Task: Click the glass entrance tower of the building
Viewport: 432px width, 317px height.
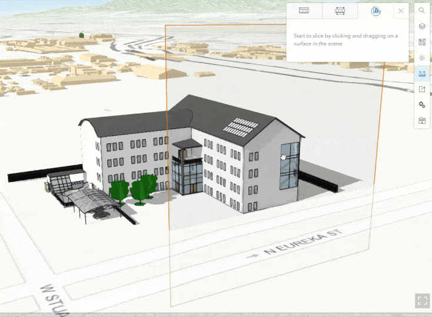Action: pos(187,175)
